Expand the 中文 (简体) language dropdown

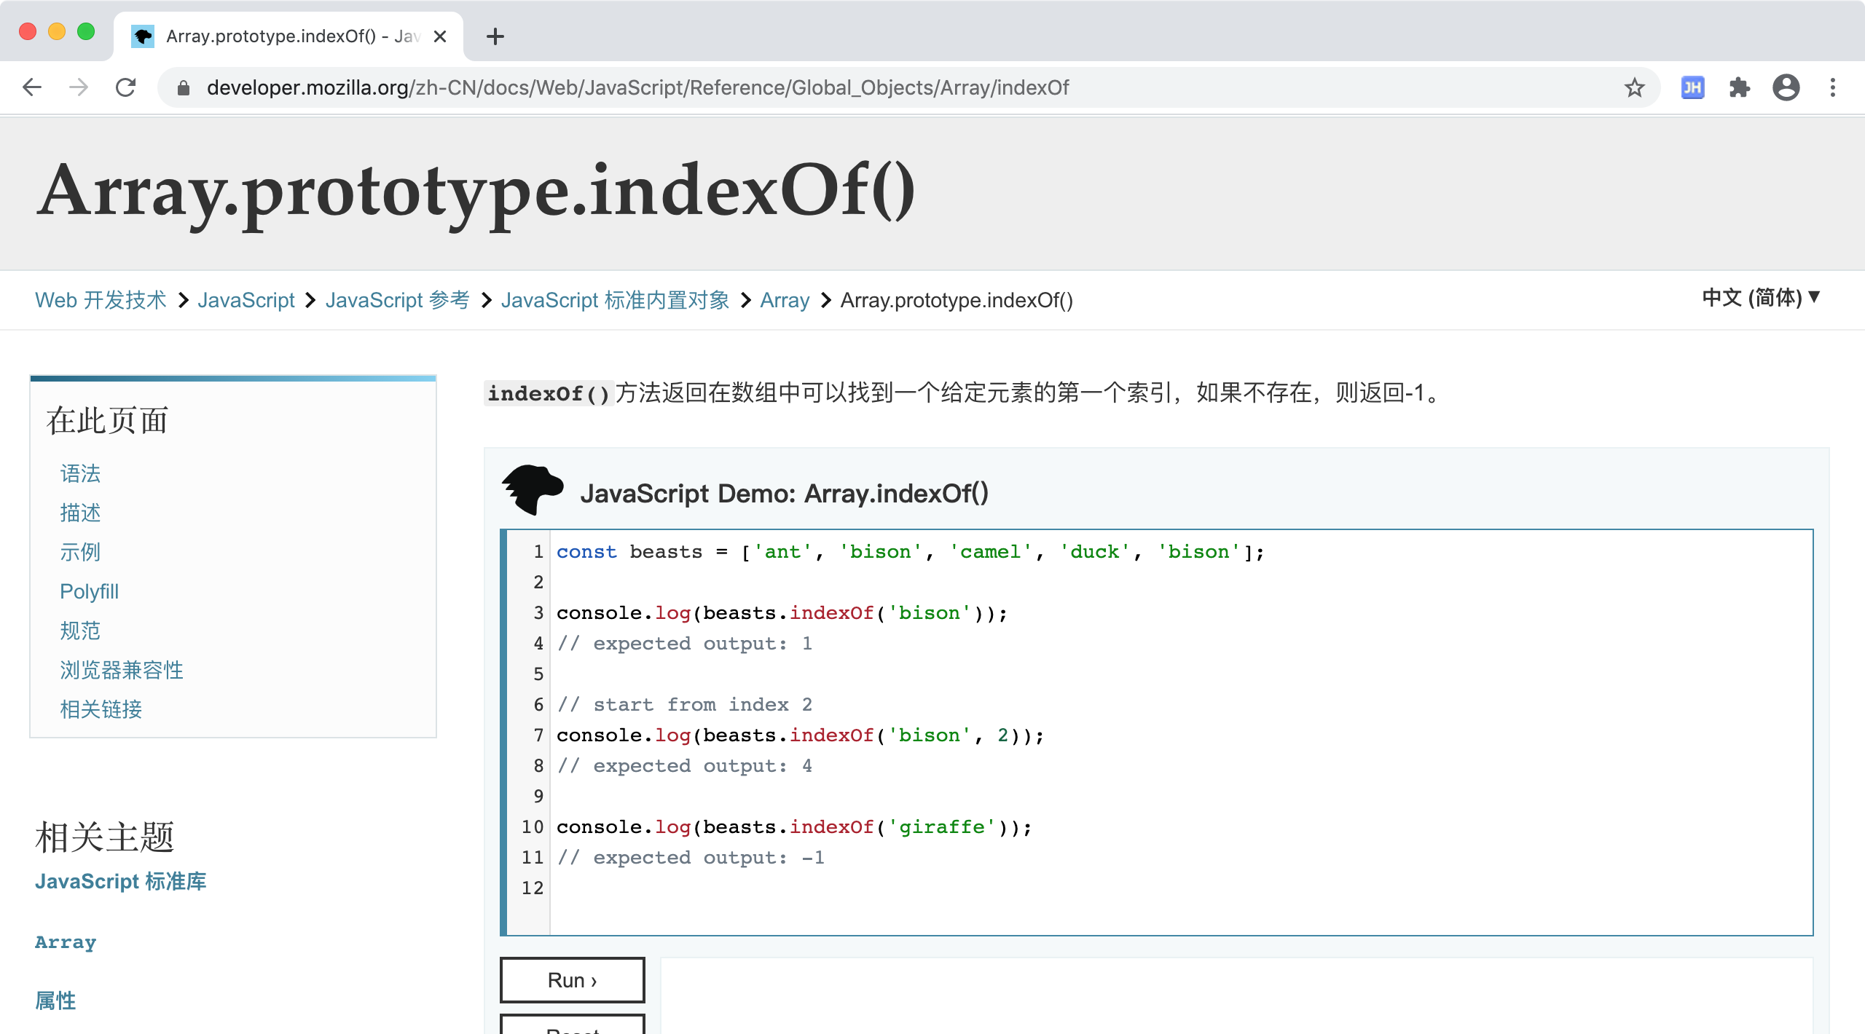pos(1760,297)
